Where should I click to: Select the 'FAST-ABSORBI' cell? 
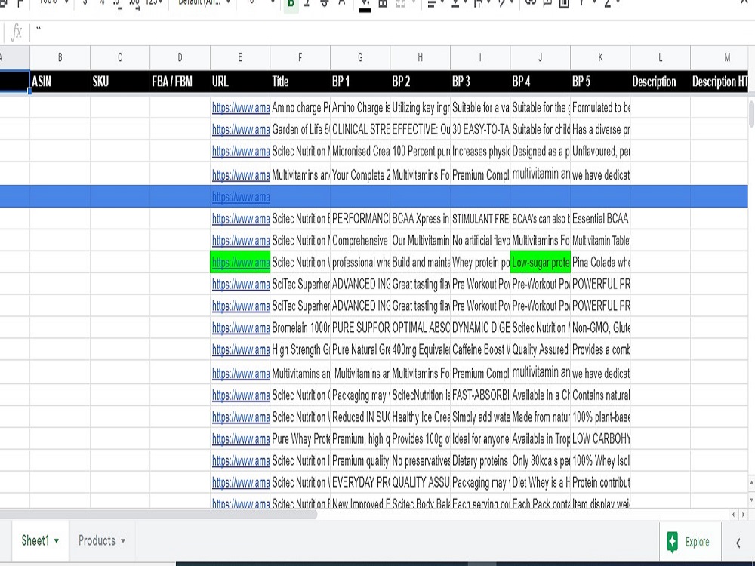tap(480, 395)
